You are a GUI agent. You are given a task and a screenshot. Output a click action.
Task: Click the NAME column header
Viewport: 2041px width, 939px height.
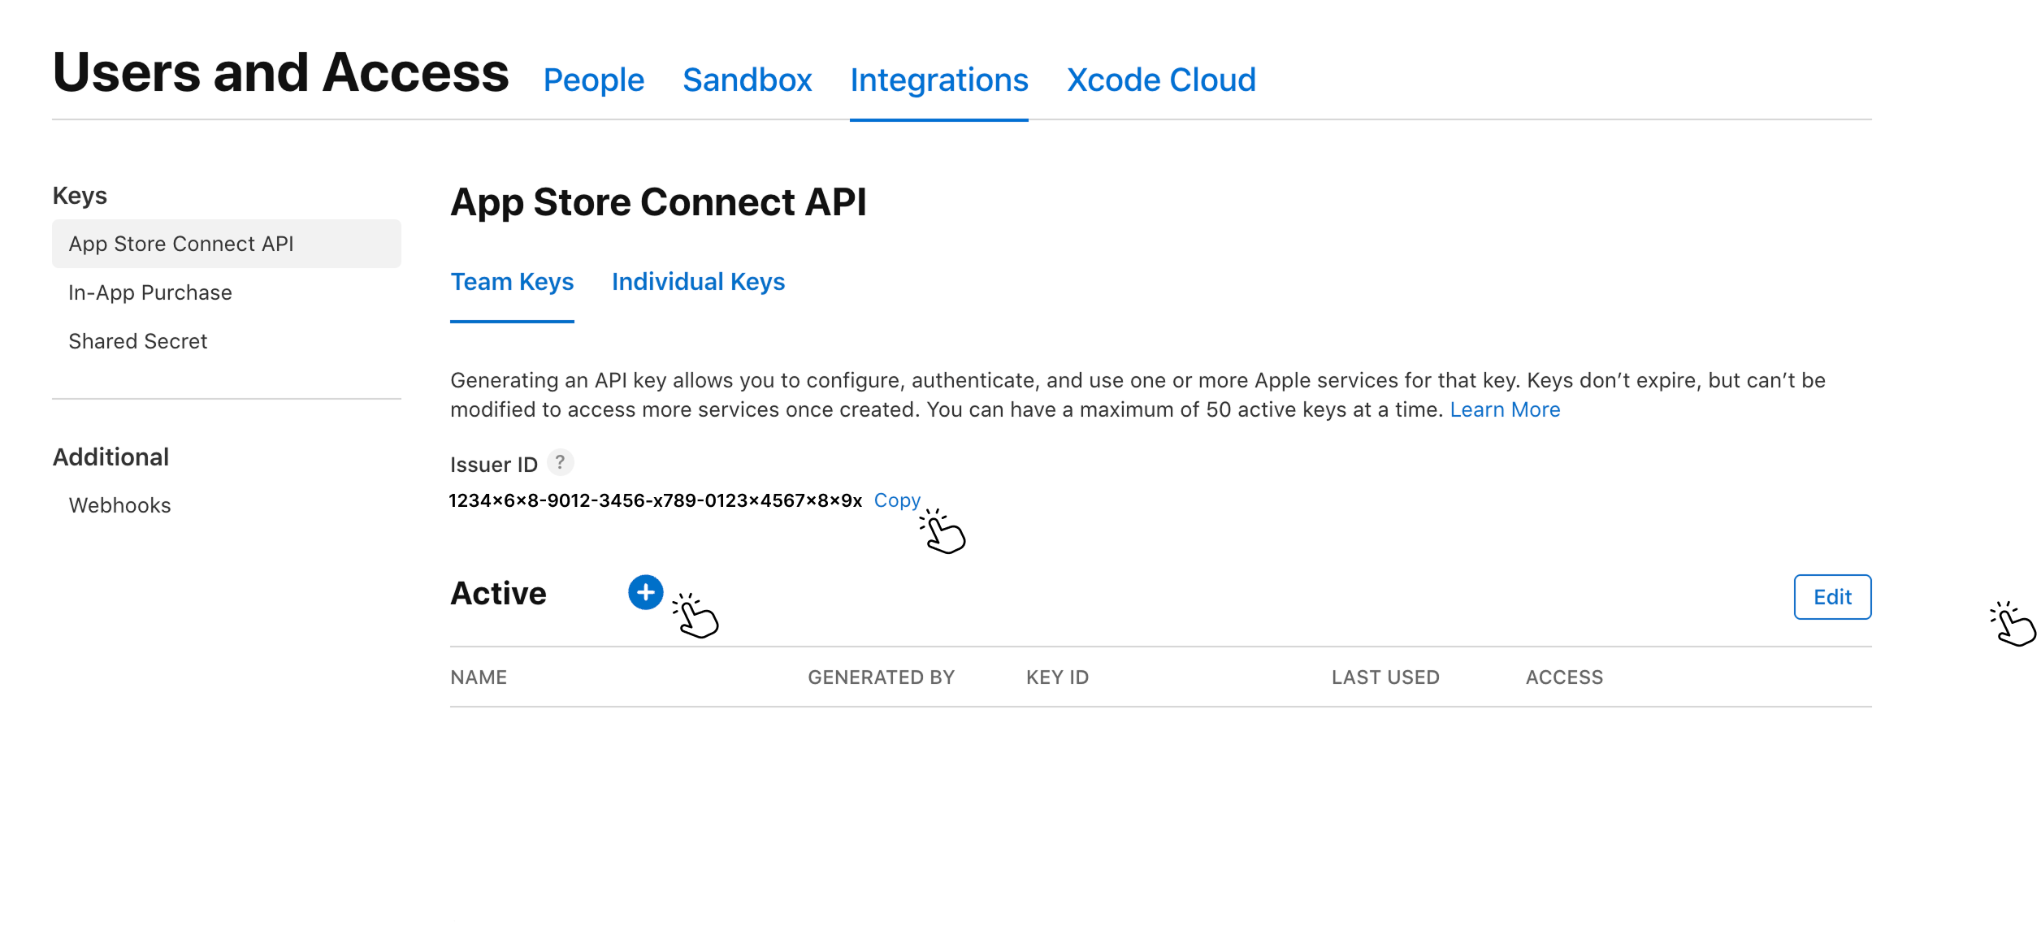[479, 677]
